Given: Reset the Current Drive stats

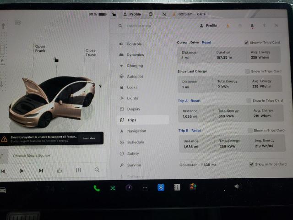Looking at the screenshot, I should [206, 43].
